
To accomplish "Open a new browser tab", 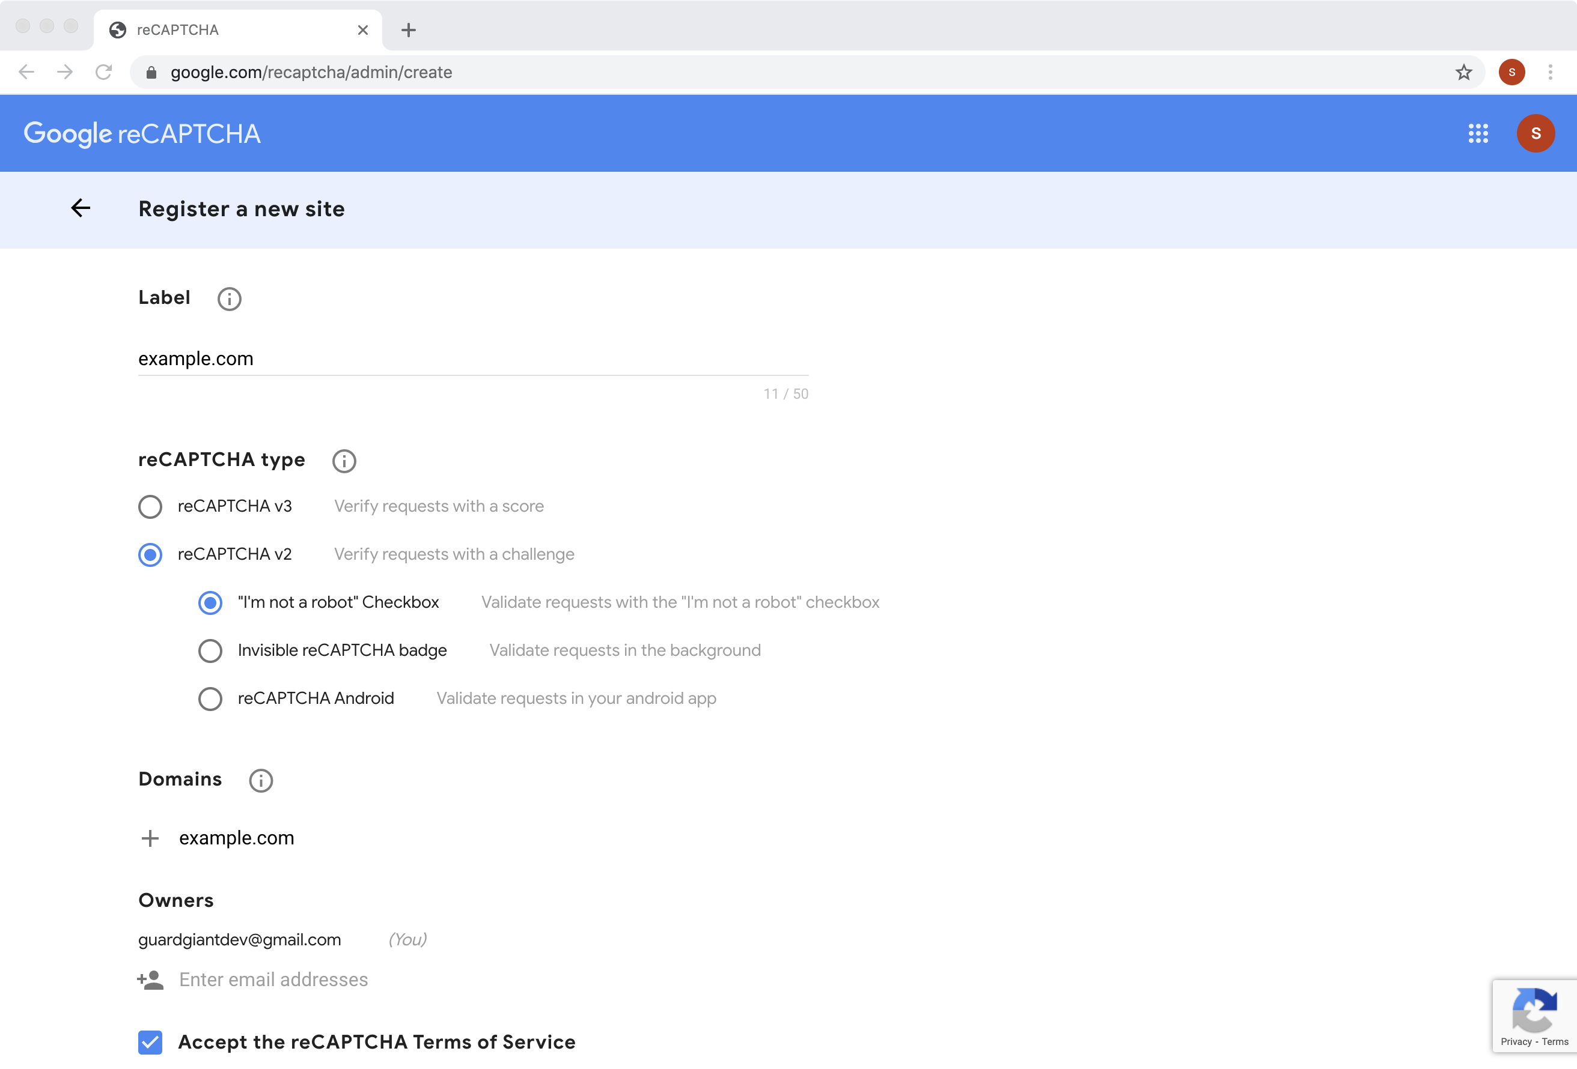I will (409, 30).
